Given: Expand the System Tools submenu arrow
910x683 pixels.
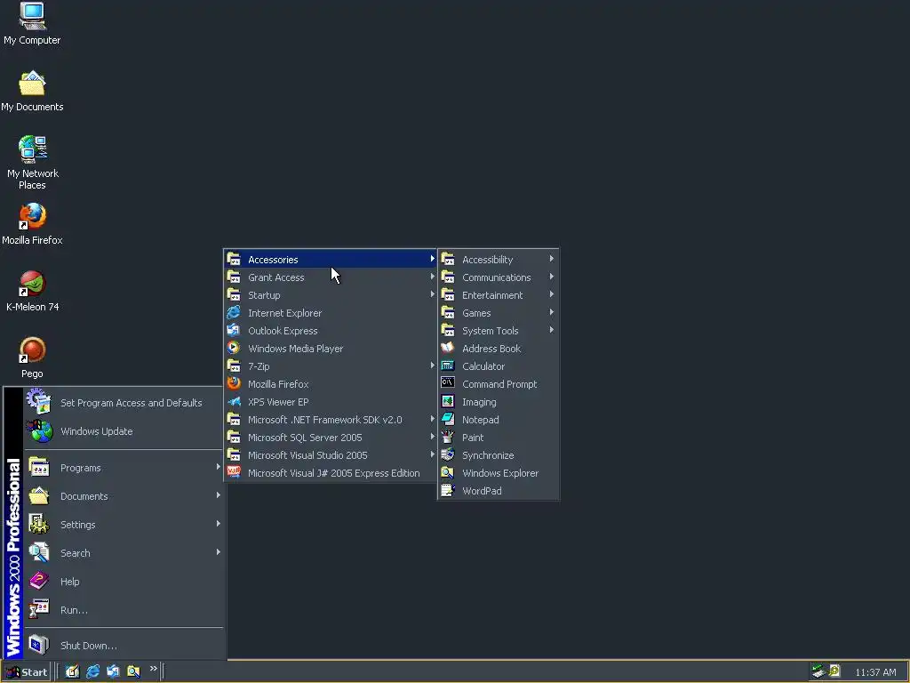Looking at the screenshot, I should pos(551,330).
